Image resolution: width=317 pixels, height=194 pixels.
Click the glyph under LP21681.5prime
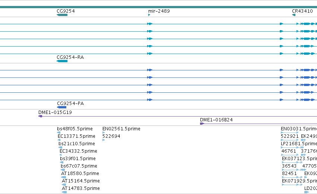[x=292, y=147]
